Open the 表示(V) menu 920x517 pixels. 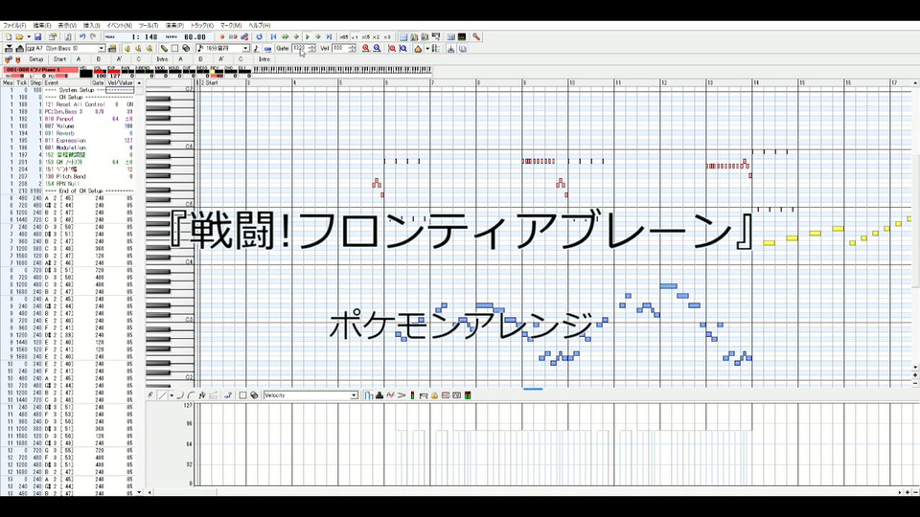67,26
